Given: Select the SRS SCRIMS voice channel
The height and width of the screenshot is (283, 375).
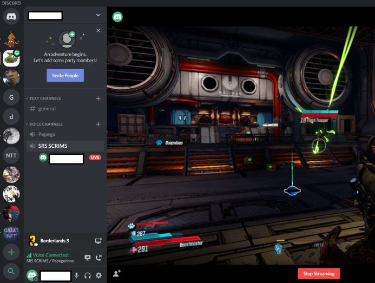Looking at the screenshot, I should (65, 146).
